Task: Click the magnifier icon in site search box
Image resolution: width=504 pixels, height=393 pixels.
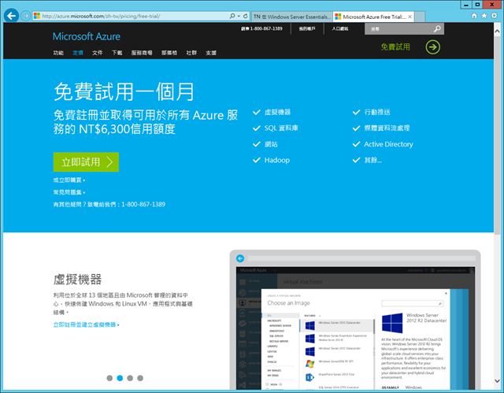Action: click(437, 29)
